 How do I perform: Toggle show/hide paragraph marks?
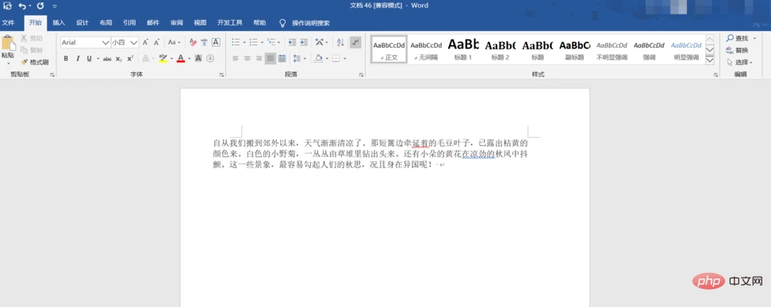click(355, 43)
